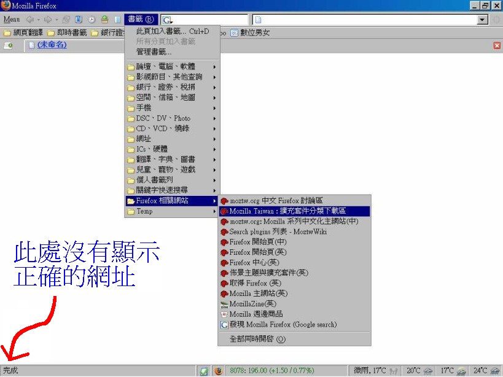Open 佈景主題與擴充套件(英) bookmark

pyautogui.click(x=294, y=273)
